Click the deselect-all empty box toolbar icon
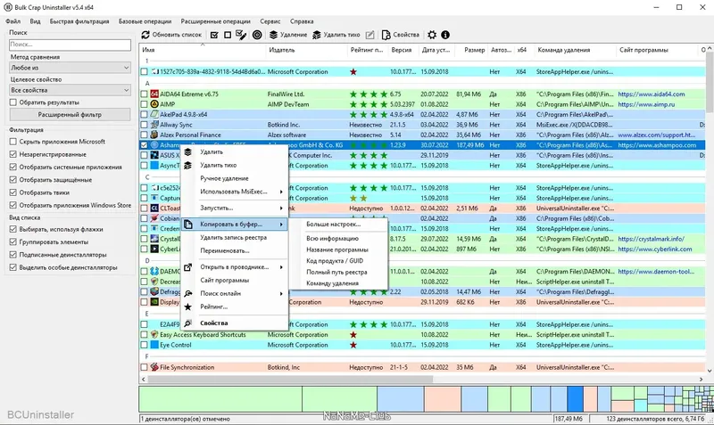The width and height of the screenshot is (714, 425). pyautogui.click(x=228, y=35)
